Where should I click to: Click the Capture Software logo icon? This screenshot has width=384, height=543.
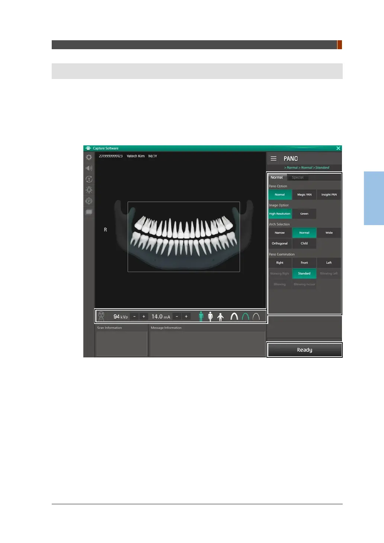[88, 148]
